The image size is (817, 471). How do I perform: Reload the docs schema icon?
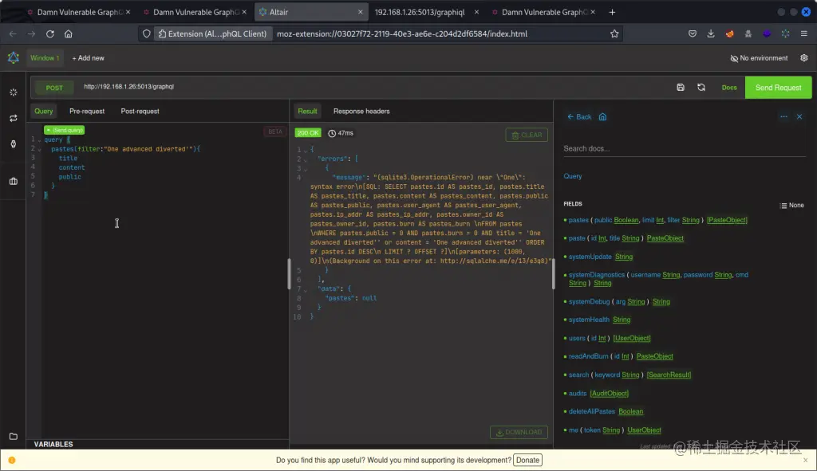point(701,88)
